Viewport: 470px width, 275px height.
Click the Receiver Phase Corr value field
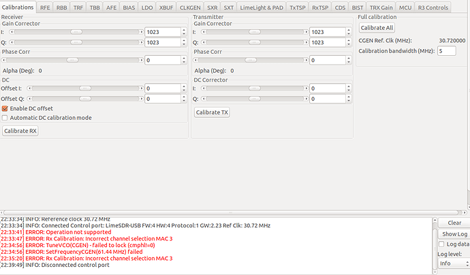[x=163, y=60]
